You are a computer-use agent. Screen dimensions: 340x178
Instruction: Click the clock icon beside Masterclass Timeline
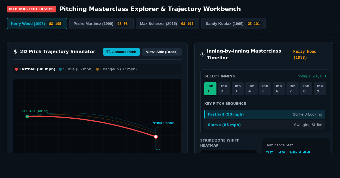[x=202, y=54]
